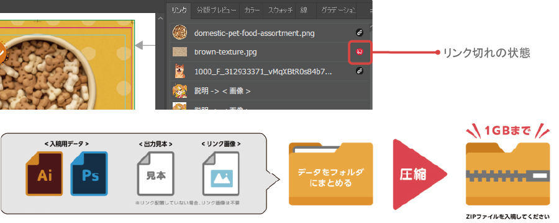This screenshot has height=223, width=559.
Task: Switch to the リンク tab
Action: [179, 10]
